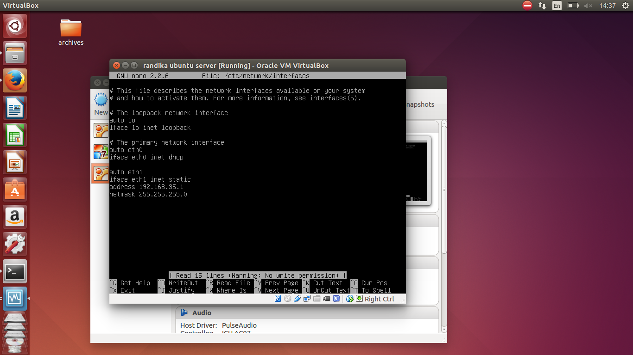The height and width of the screenshot is (355, 633).
Task: Launch Firefox web browser
Action: 15,80
